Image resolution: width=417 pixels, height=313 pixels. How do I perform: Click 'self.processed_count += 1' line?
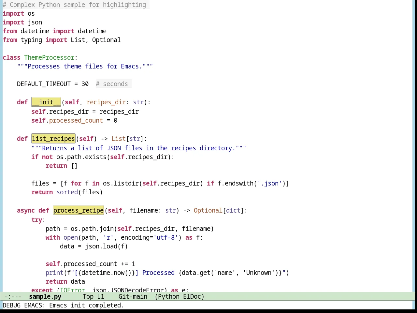point(90,264)
